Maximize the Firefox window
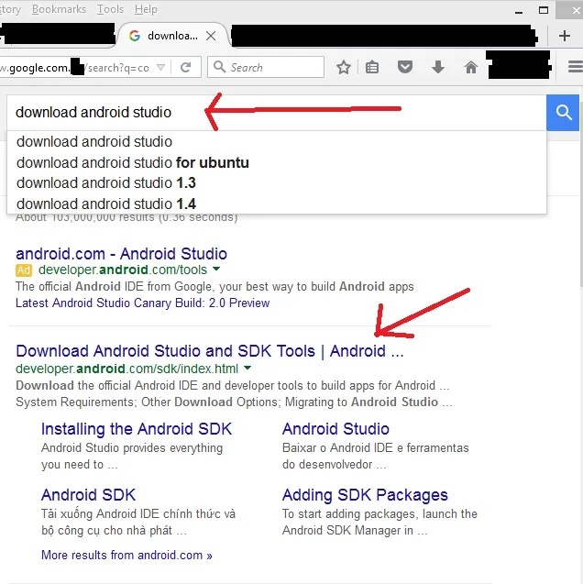The width and height of the screenshot is (583, 584). (x=544, y=10)
